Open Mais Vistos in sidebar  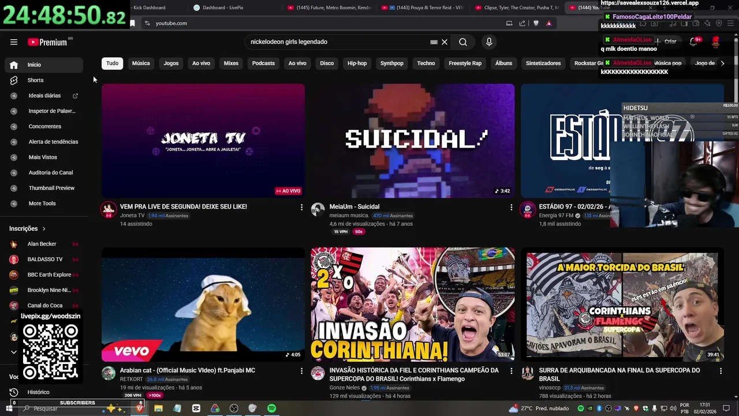(44, 157)
